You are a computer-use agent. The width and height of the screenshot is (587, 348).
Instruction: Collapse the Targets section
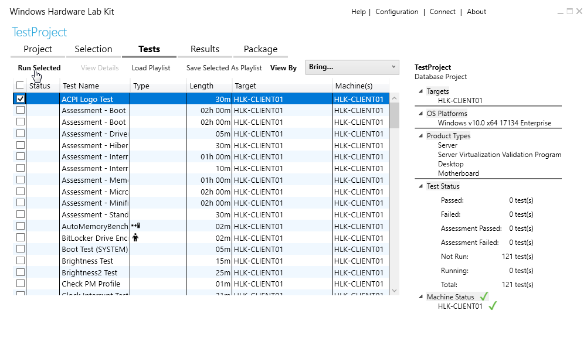(x=421, y=91)
